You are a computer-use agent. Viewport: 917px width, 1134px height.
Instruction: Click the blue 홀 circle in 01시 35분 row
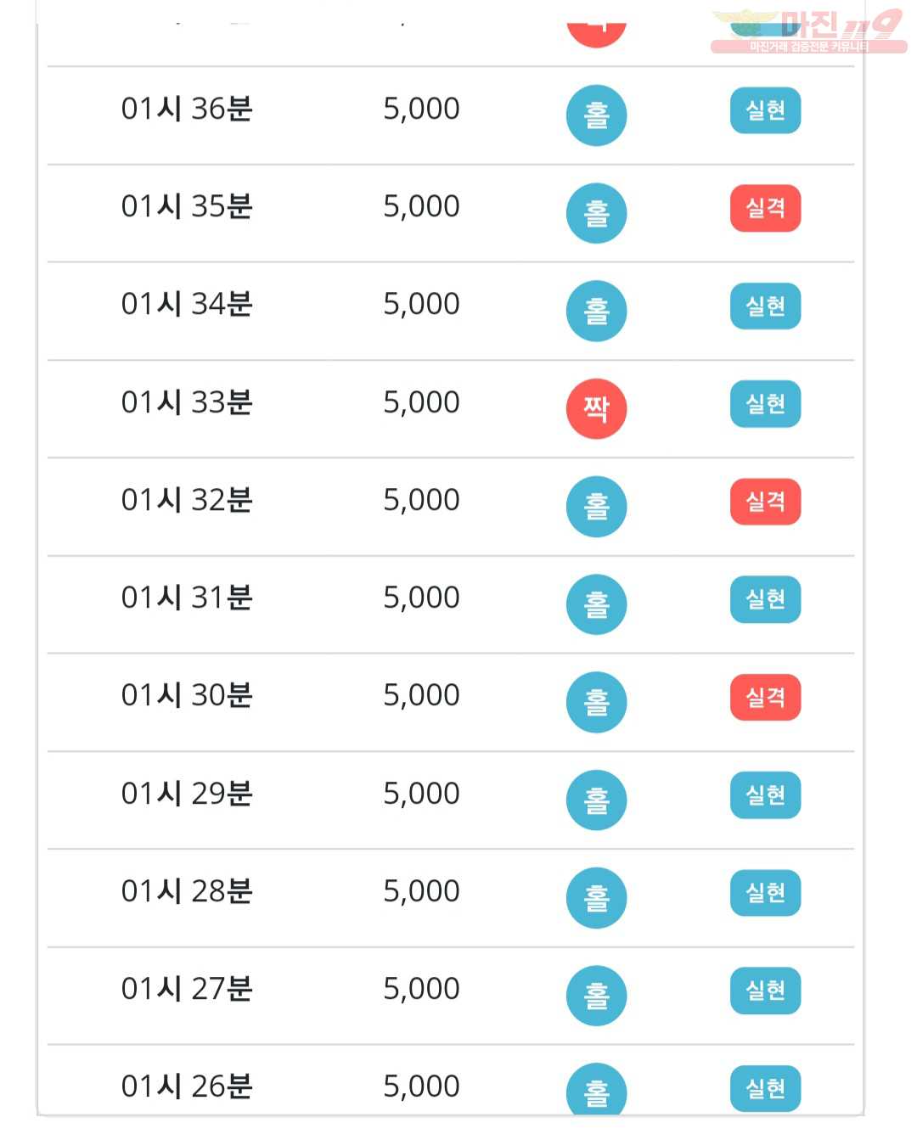click(596, 213)
